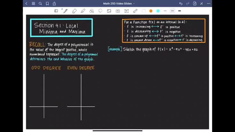Undo the last stroke
The height and width of the screenshot is (132, 235).
[181, 3]
